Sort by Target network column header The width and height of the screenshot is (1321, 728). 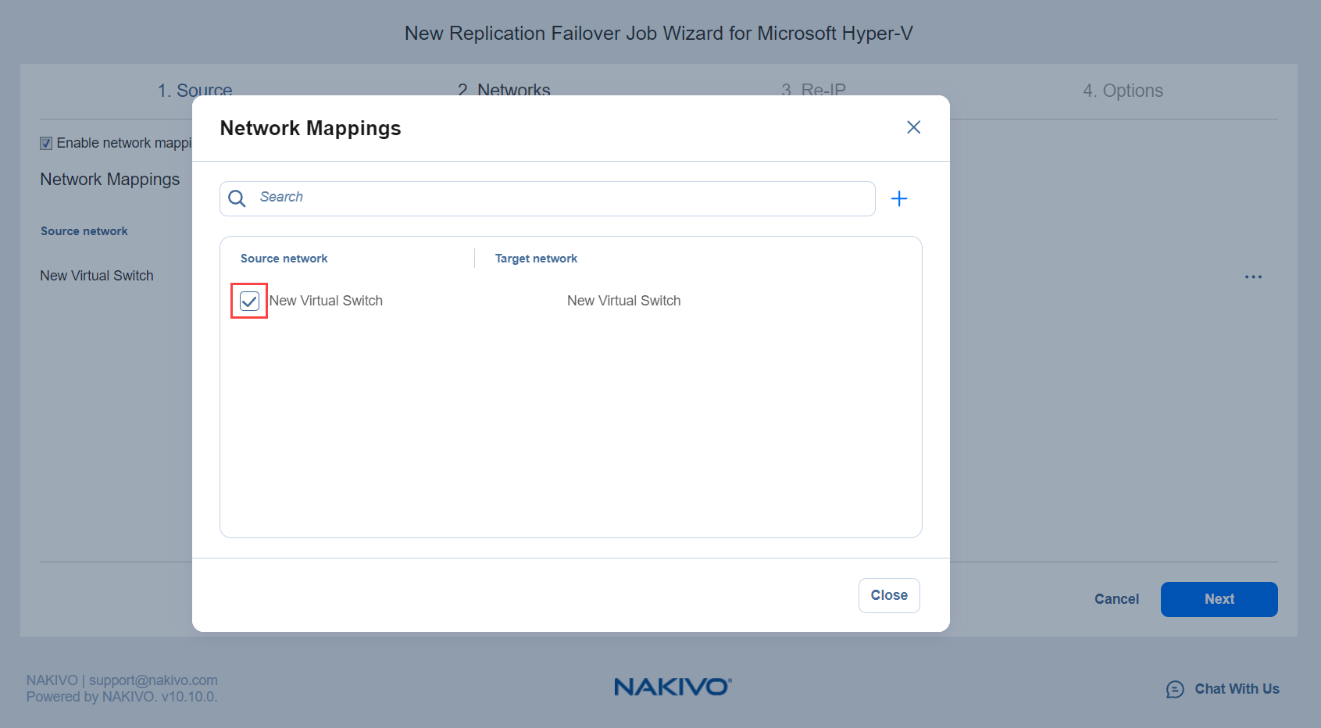pos(536,259)
